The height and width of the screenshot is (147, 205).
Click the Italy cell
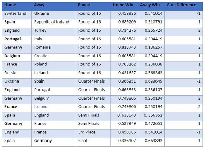pyautogui.click(x=38, y=39)
